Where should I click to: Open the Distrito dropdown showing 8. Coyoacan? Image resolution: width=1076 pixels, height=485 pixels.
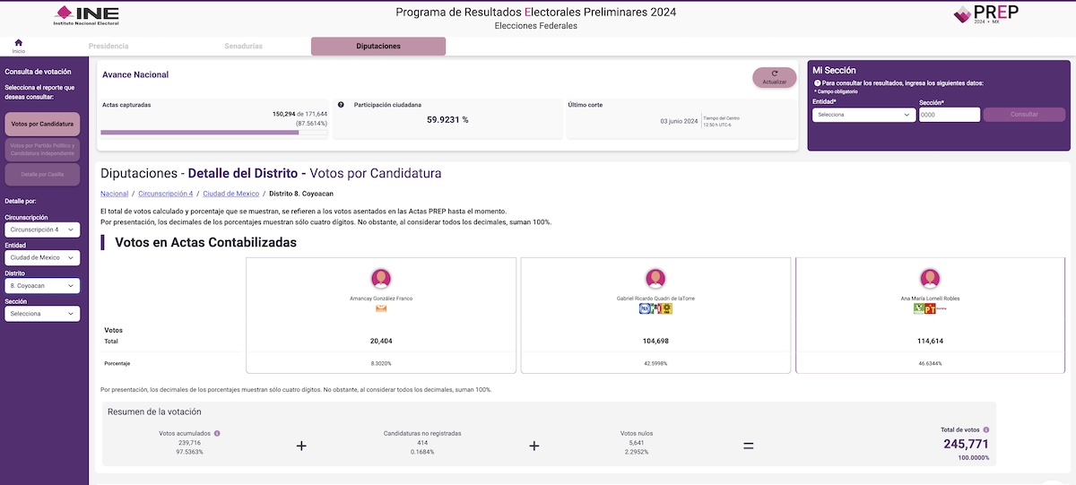pyautogui.click(x=42, y=286)
